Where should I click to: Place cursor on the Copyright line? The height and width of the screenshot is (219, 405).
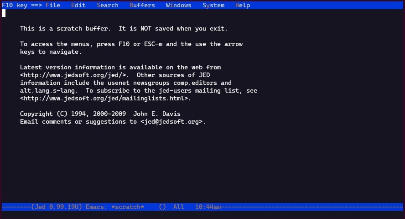pyautogui.click(x=100, y=114)
